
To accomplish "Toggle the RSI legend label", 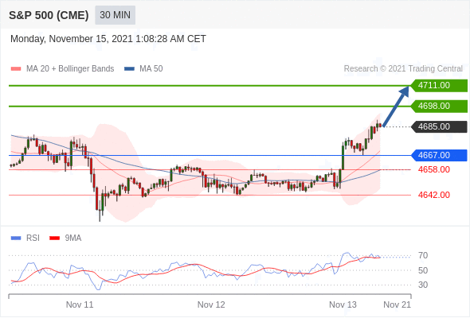I will click(33, 238).
